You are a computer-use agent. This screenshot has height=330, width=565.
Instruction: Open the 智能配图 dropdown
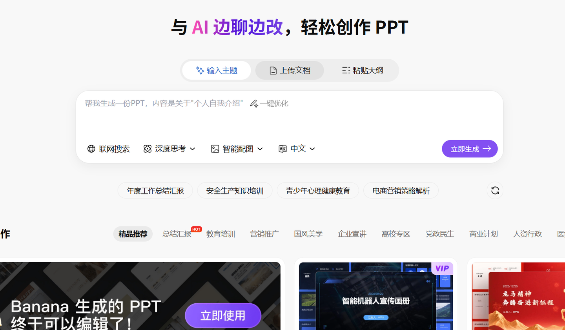tap(237, 149)
